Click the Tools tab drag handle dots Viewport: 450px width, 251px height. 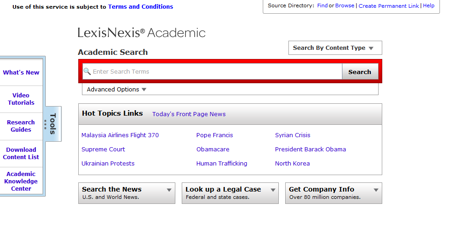(x=45, y=124)
